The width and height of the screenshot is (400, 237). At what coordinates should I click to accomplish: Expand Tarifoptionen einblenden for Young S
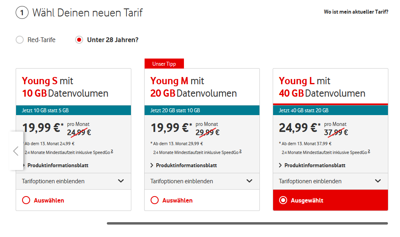[73, 181]
